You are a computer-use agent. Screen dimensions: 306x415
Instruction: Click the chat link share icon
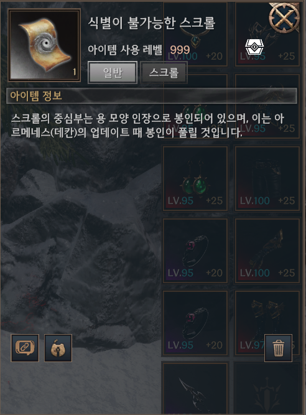click(25, 348)
